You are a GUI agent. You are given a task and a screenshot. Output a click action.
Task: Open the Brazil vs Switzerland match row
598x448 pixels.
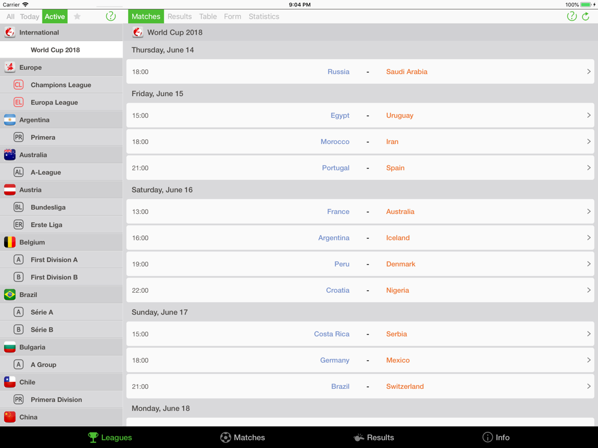pos(360,386)
